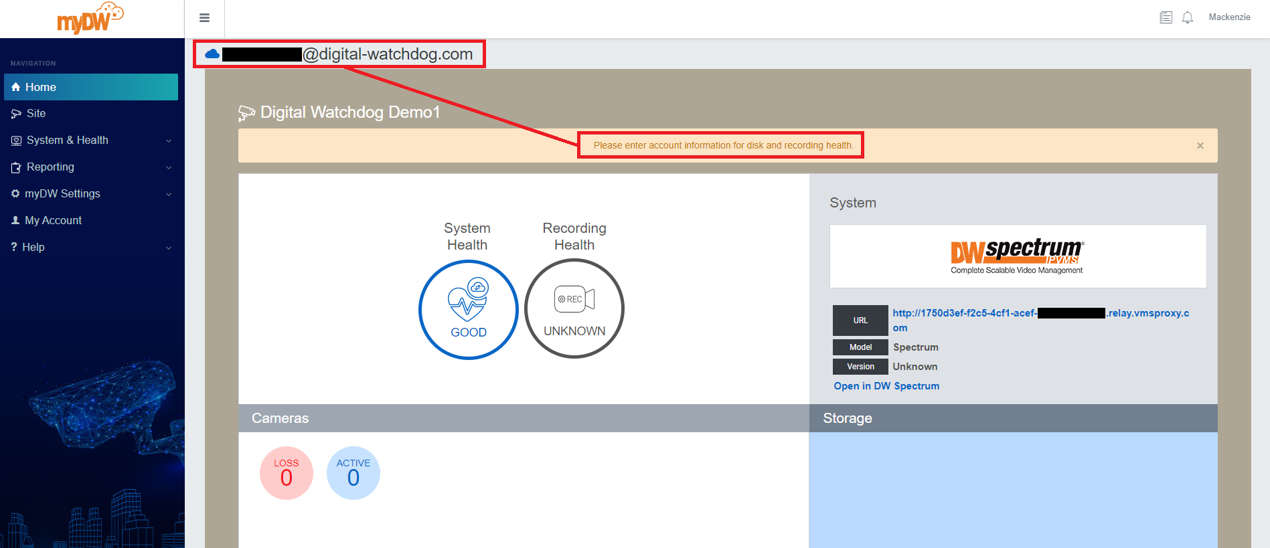Toggle the hamburger sidebar menu
Image resolution: width=1270 pixels, height=548 pixels.
coord(205,18)
